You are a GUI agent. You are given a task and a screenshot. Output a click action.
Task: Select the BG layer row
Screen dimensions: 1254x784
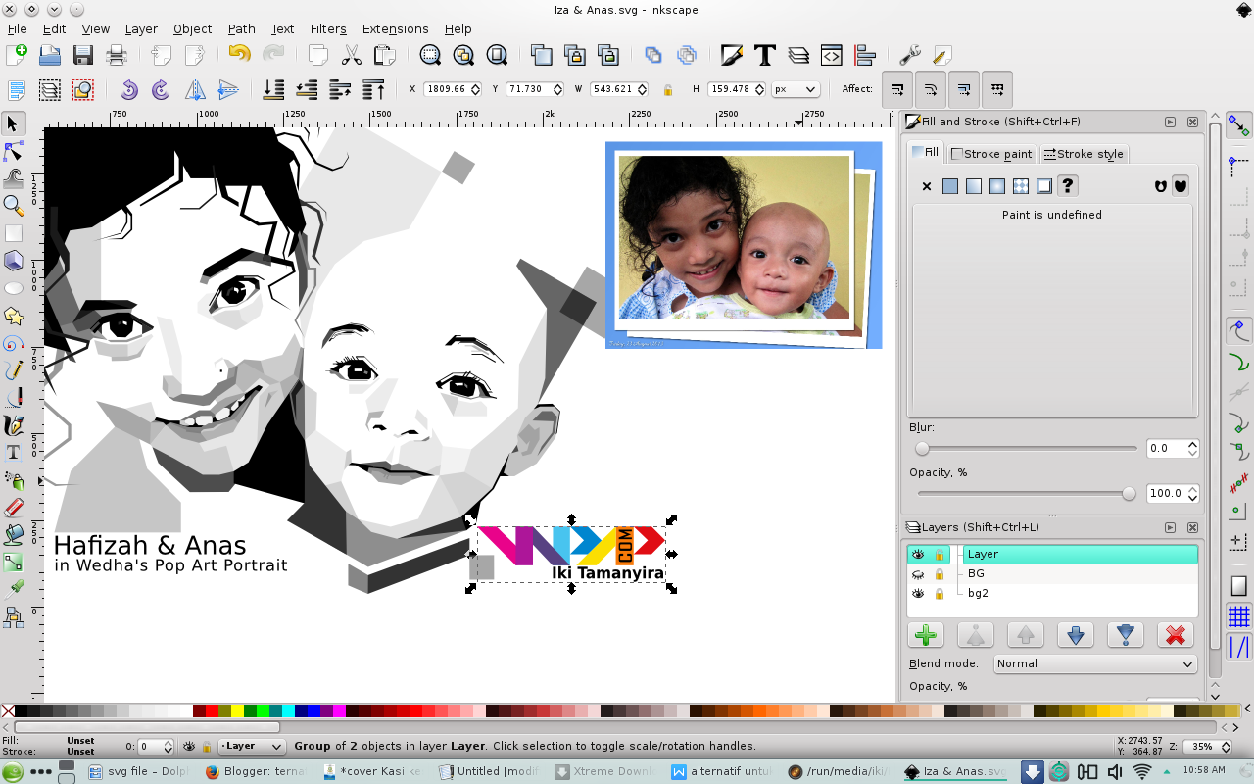(x=1051, y=574)
